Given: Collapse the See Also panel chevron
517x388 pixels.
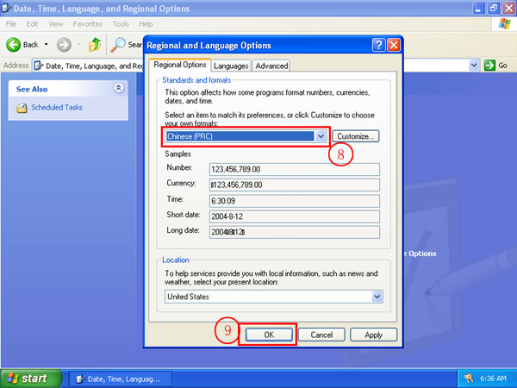Looking at the screenshot, I should pyautogui.click(x=118, y=88).
